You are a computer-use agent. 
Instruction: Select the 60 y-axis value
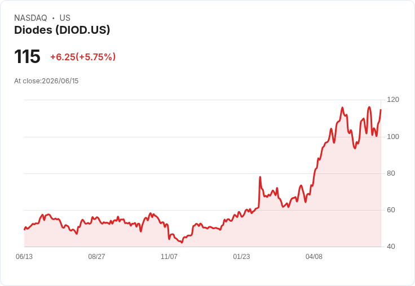(x=391, y=210)
